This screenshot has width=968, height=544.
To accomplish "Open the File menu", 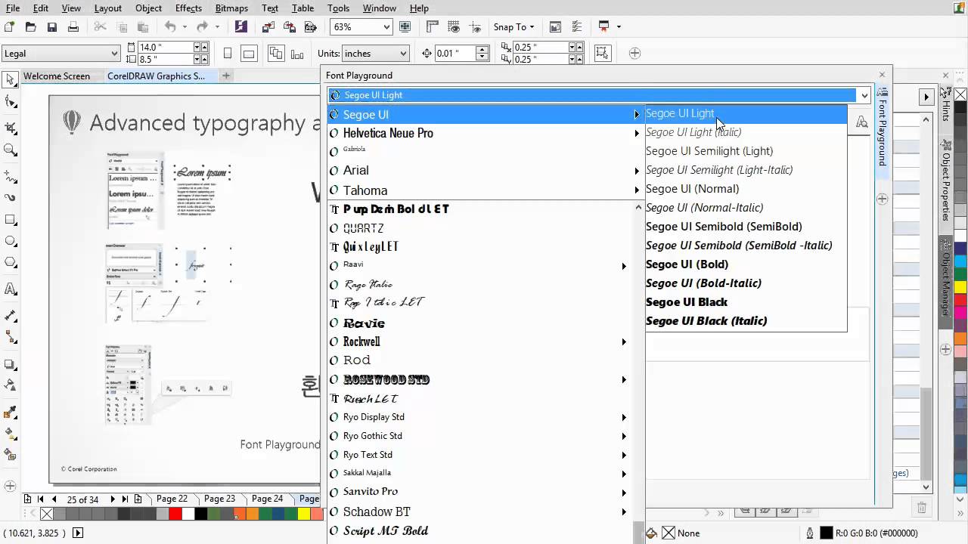I will 12,8.
